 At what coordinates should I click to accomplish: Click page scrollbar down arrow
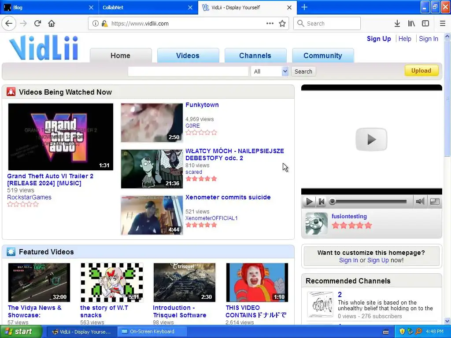click(447, 321)
